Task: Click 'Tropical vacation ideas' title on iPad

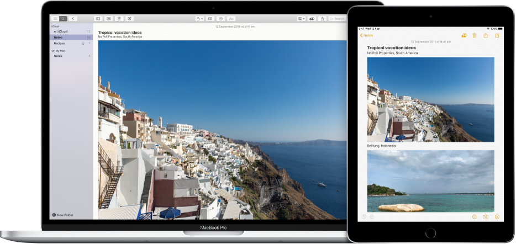Action: [392, 47]
